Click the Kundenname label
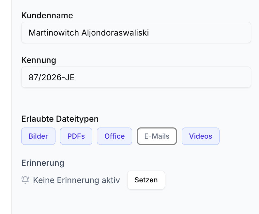259x214 pixels. (x=47, y=15)
